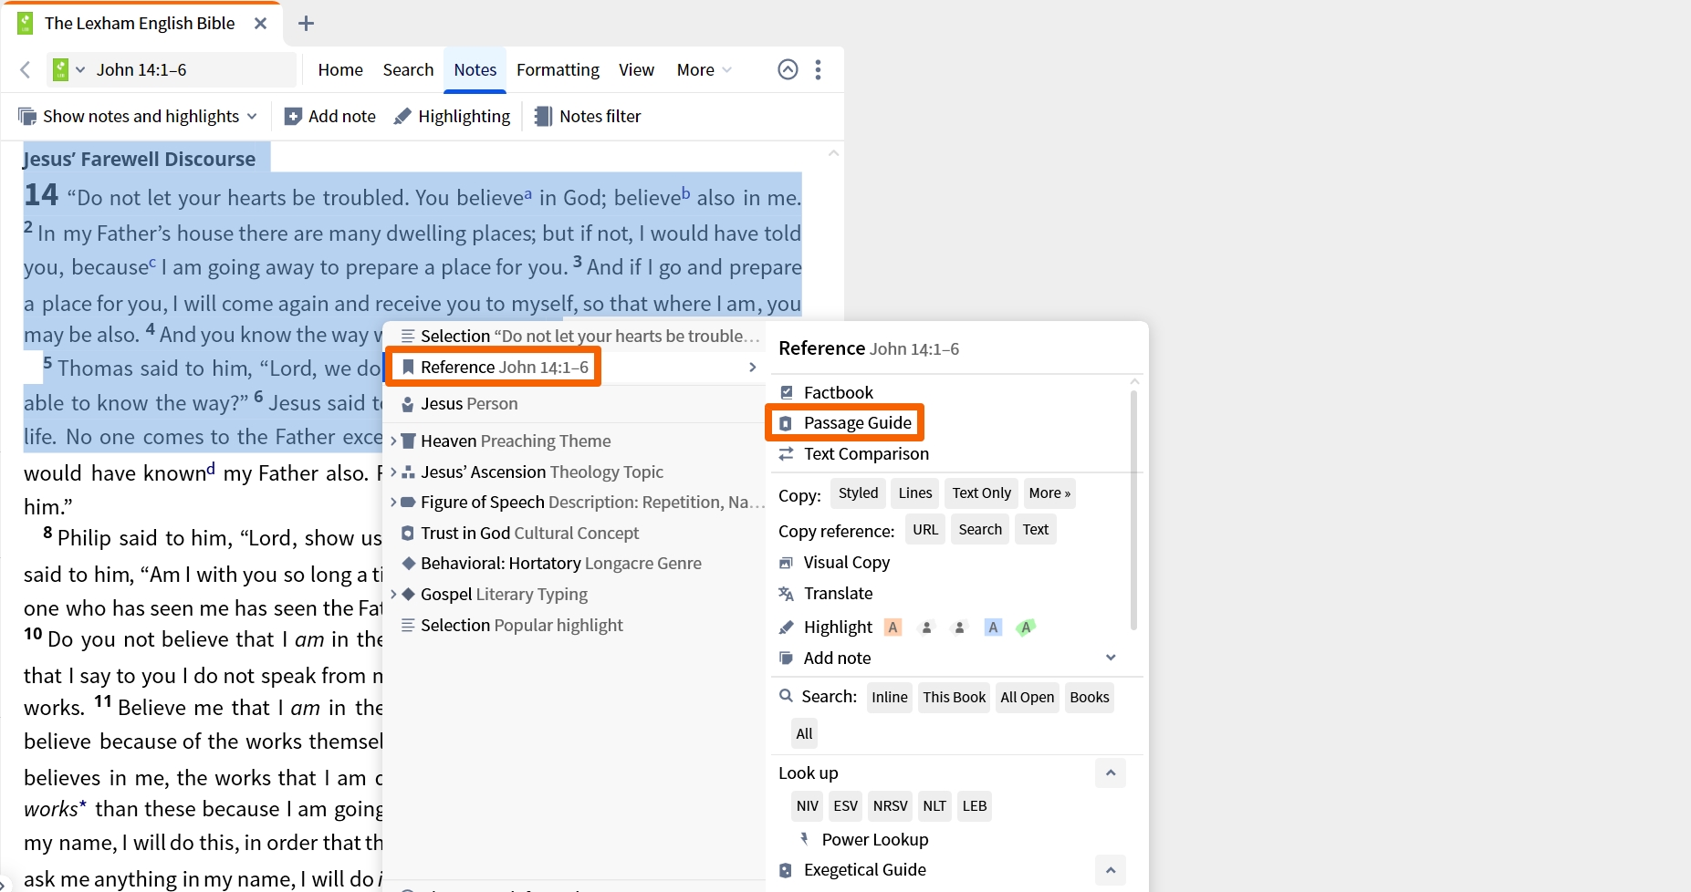Viewport: 1691px width, 892px height.
Task: Click the John 14:1–6 reference box
Action: pos(172,70)
